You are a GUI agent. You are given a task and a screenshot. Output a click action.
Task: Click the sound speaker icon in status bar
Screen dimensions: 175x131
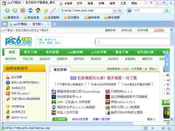click(x=163, y=128)
